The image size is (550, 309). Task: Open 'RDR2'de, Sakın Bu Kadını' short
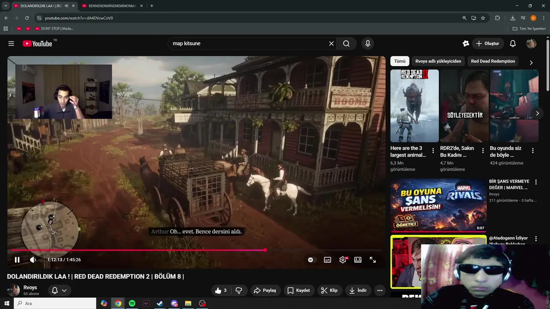point(464,106)
